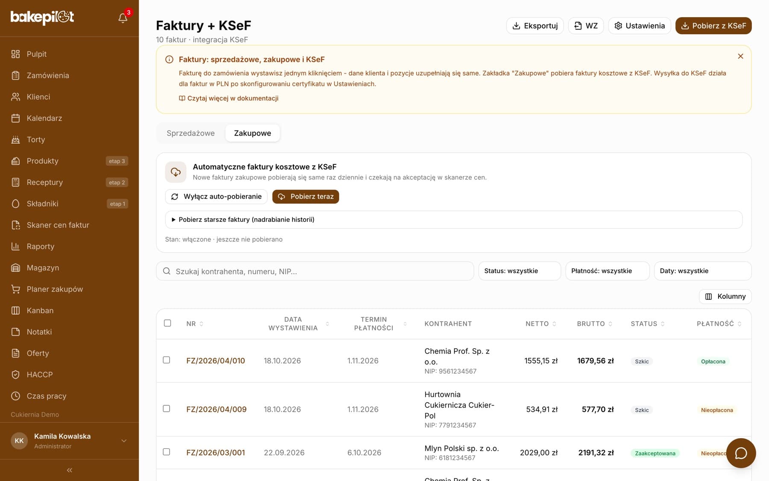Viewport: 769px width, 481px height.
Task: Open Ustawienia settings button
Action: pos(640,26)
